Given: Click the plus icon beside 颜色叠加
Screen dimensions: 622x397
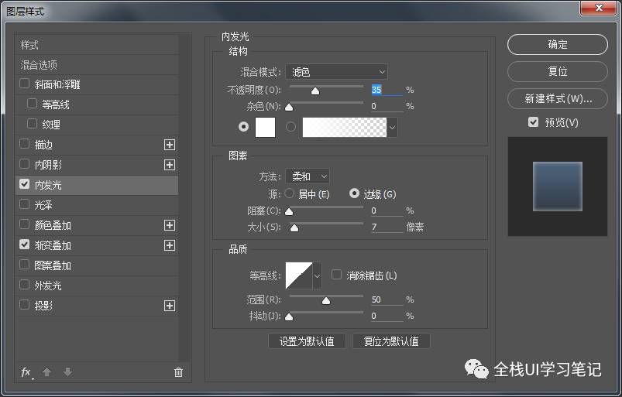Looking at the screenshot, I should pyautogui.click(x=170, y=225).
